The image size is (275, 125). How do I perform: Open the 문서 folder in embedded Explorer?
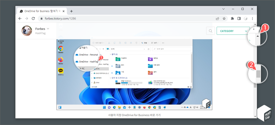pyautogui.click(x=120, y=66)
